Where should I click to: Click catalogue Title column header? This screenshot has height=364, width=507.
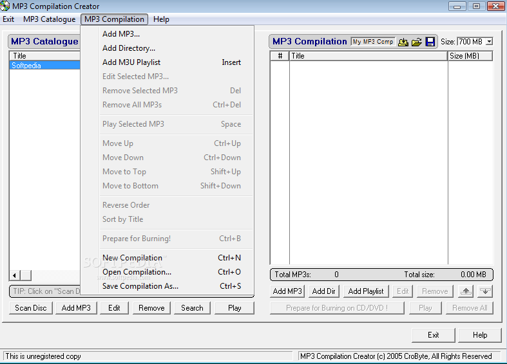[x=45, y=56]
